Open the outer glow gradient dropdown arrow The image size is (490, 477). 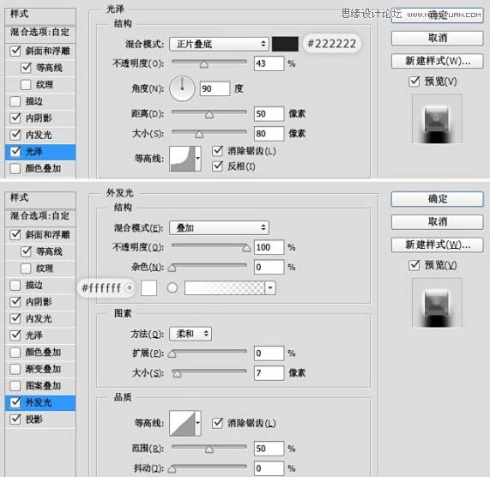coord(270,287)
